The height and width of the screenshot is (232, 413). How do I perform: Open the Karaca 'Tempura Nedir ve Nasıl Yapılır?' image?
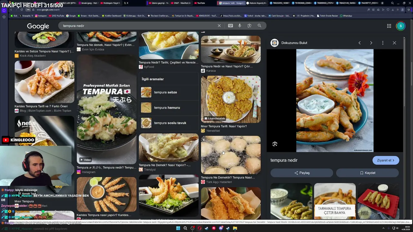pos(231,49)
